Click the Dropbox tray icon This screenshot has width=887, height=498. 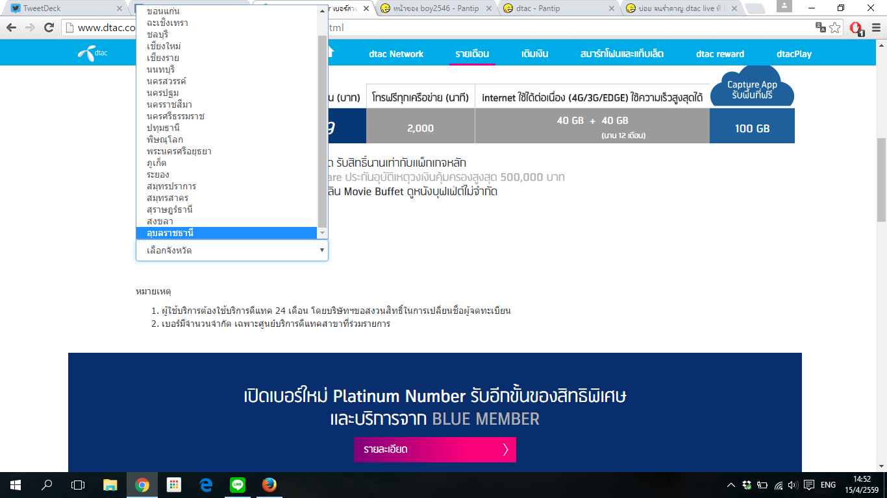[x=747, y=484]
